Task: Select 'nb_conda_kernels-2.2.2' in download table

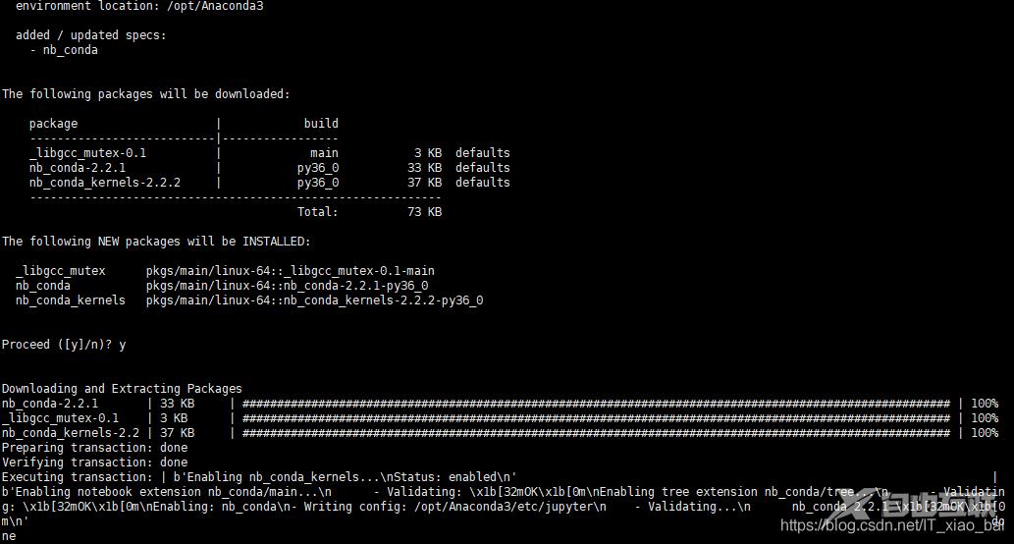Action: point(105,183)
